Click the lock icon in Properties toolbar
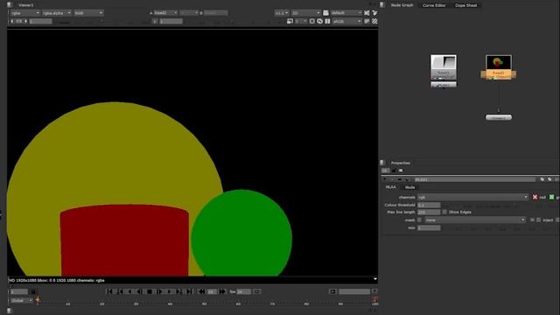This screenshot has width=560, height=315. [x=394, y=171]
